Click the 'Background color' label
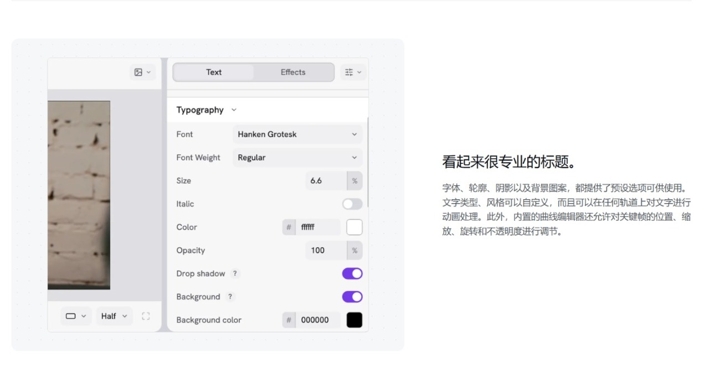This screenshot has width=709, height=389. coord(209,320)
